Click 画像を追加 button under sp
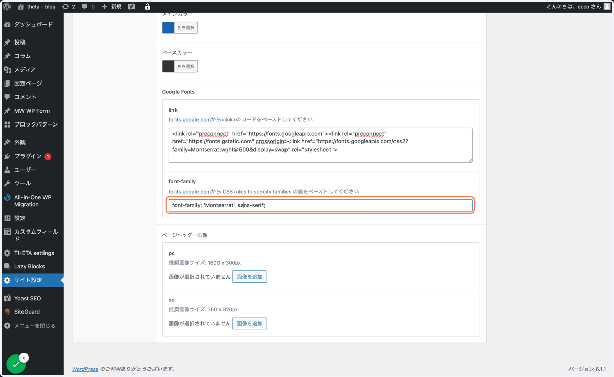 pyautogui.click(x=249, y=323)
